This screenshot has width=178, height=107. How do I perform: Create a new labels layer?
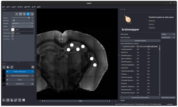(12, 67)
